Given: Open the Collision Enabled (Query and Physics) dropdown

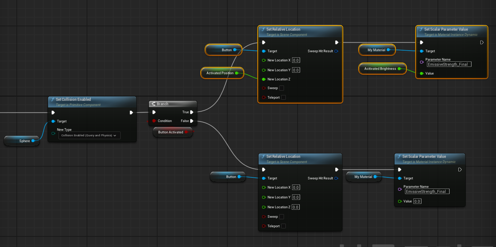Looking at the screenshot, I should click(x=89, y=136).
